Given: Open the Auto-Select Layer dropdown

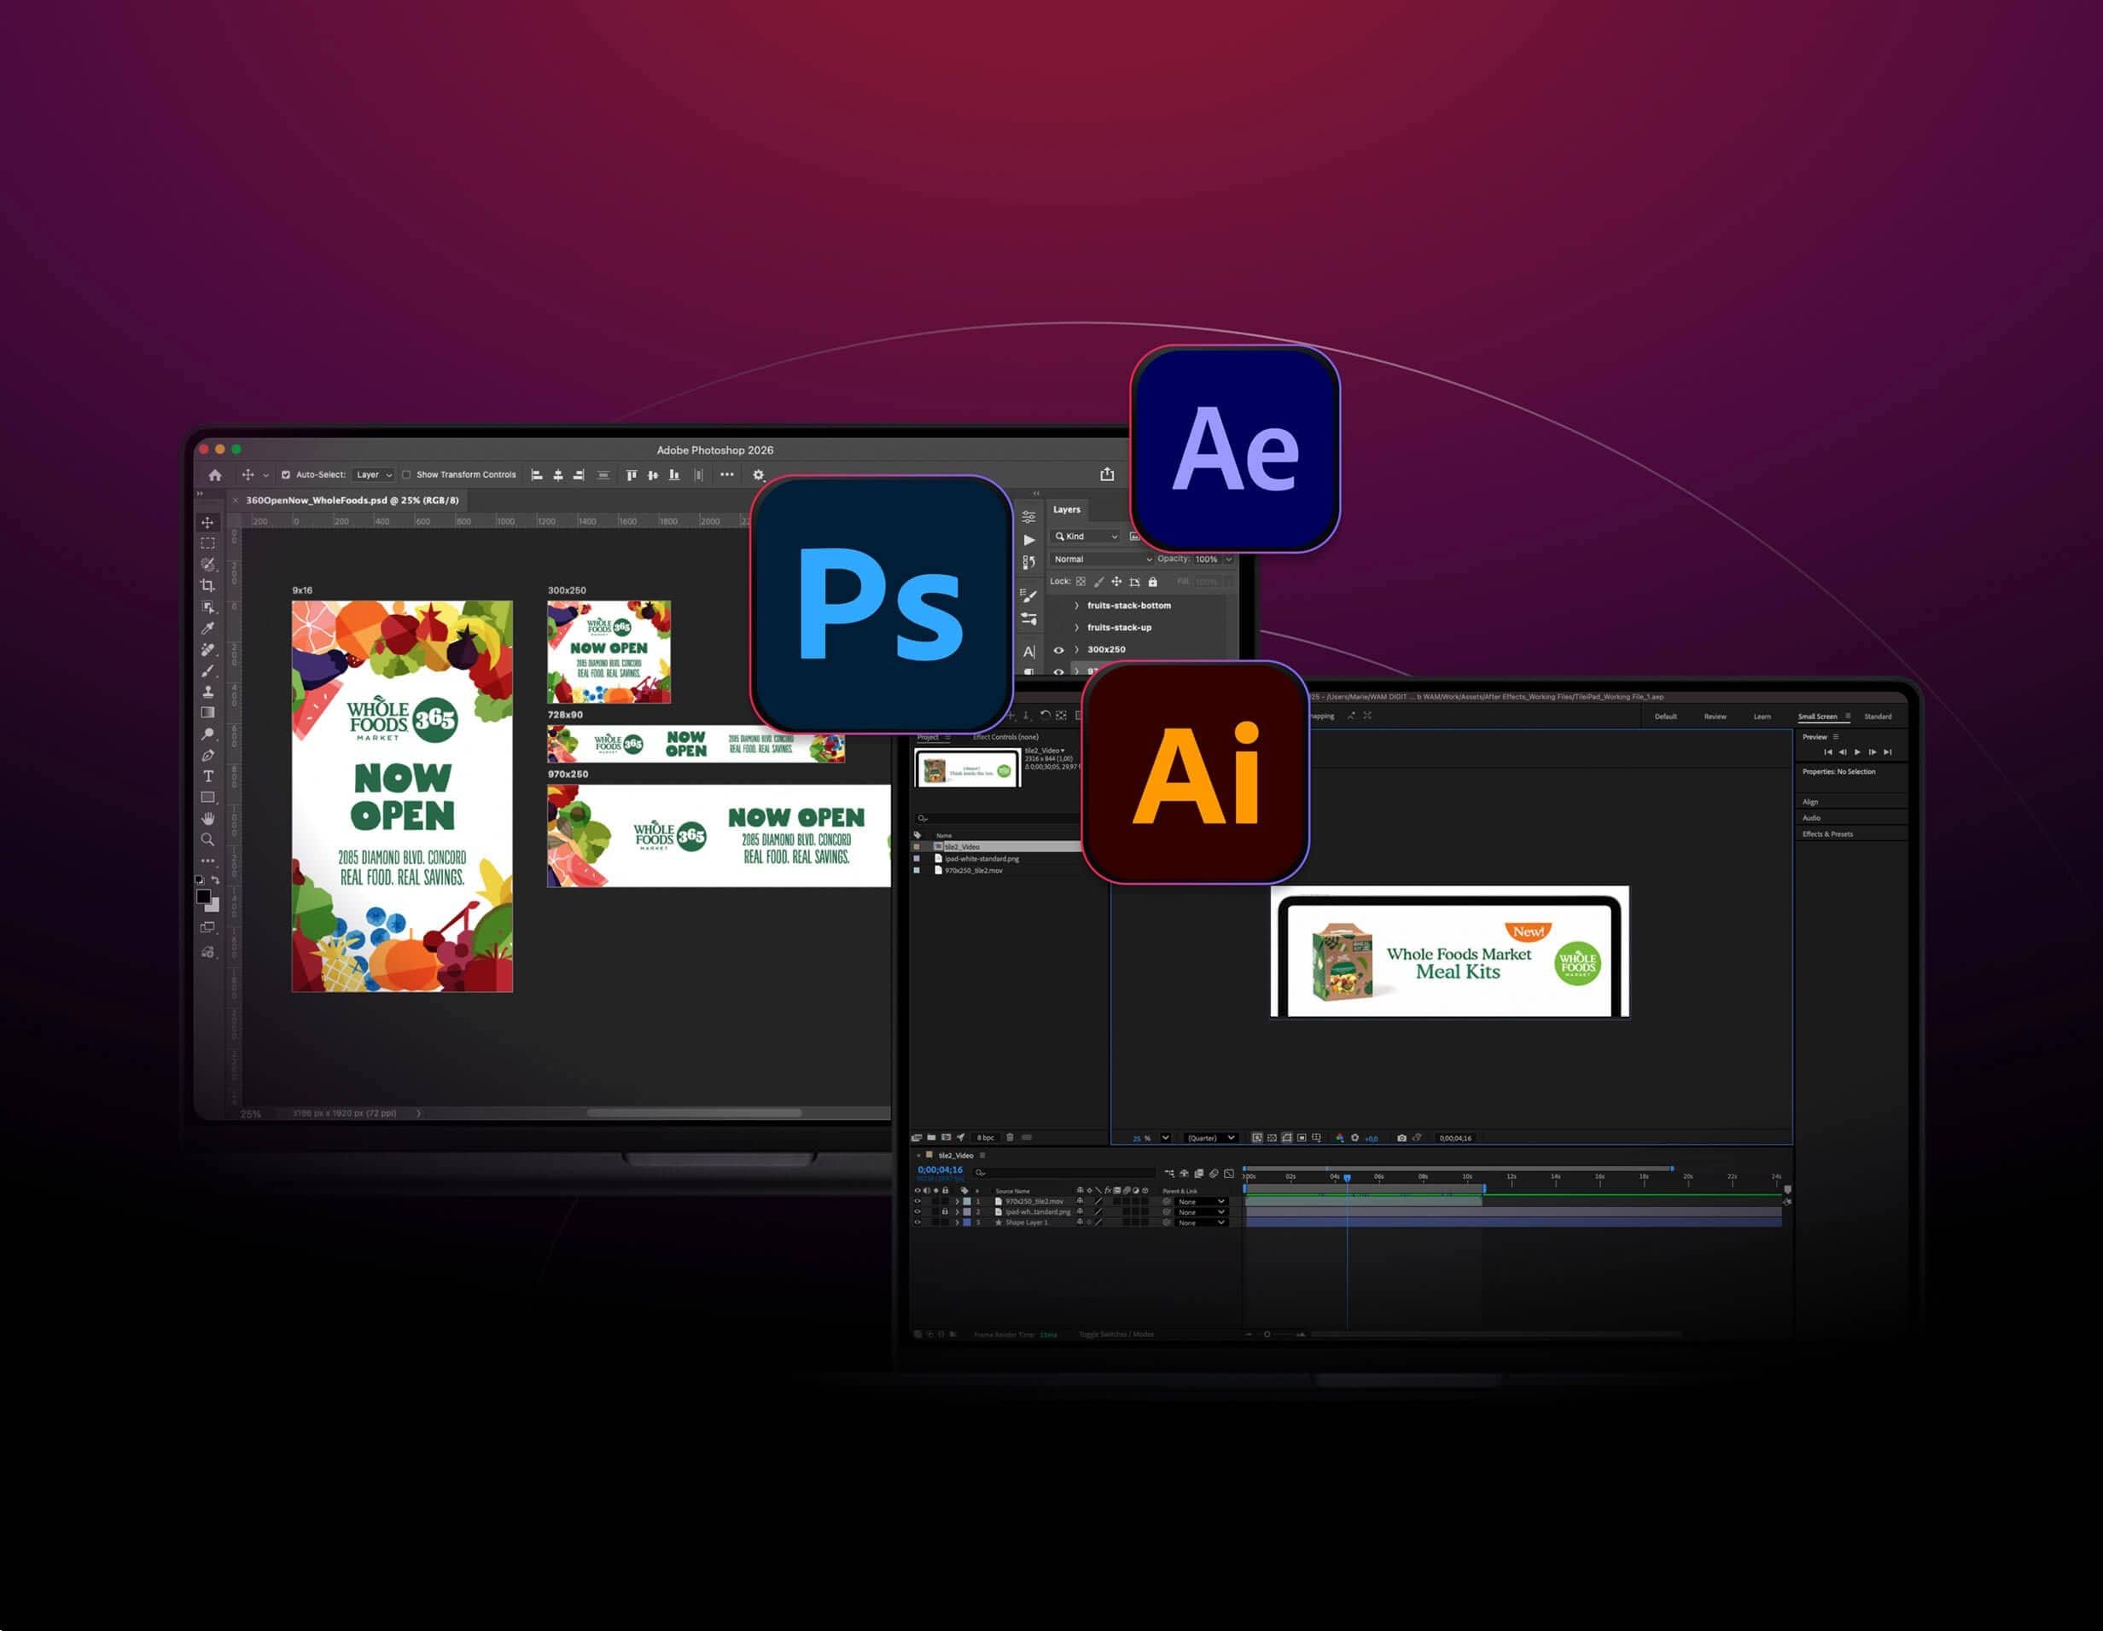Looking at the screenshot, I should pyautogui.click(x=374, y=475).
